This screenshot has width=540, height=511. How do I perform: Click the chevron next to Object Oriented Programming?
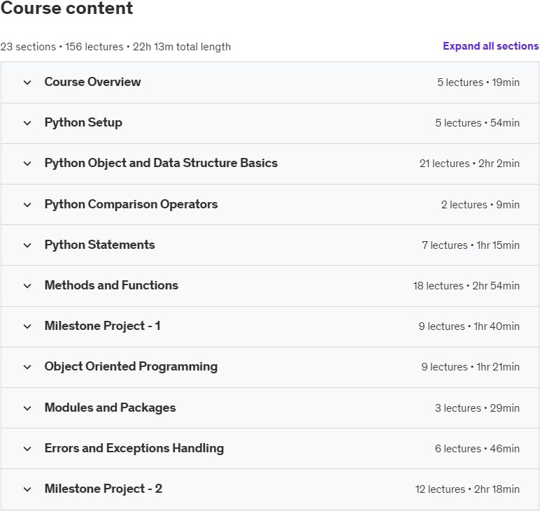(27, 367)
